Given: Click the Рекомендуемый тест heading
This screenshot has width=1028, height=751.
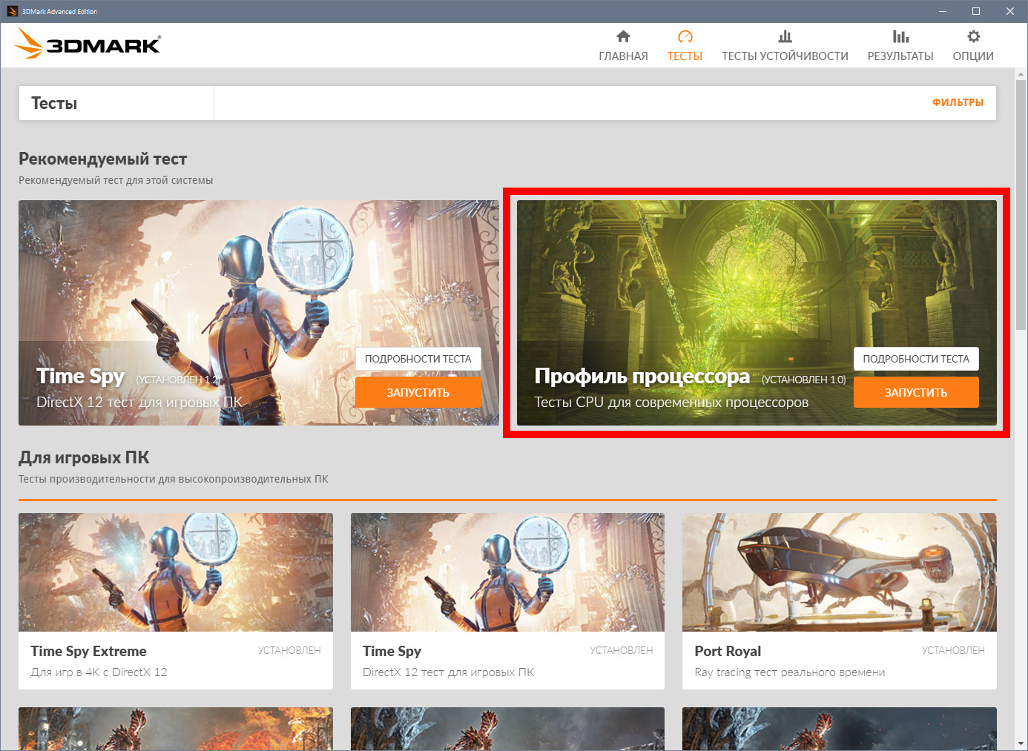Looking at the screenshot, I should tap(102, 159).
